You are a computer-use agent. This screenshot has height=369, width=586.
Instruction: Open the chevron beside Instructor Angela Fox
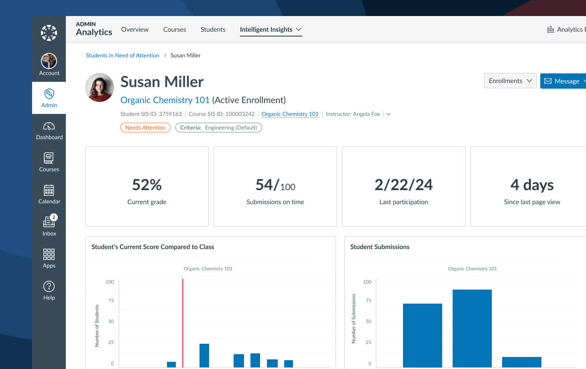pos(388,114)
